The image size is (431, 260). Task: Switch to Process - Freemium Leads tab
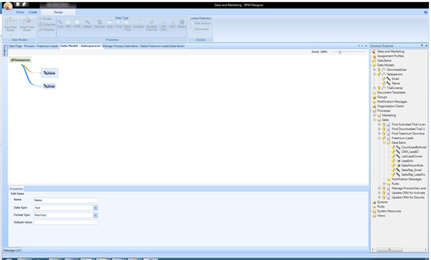pos(41,46)
